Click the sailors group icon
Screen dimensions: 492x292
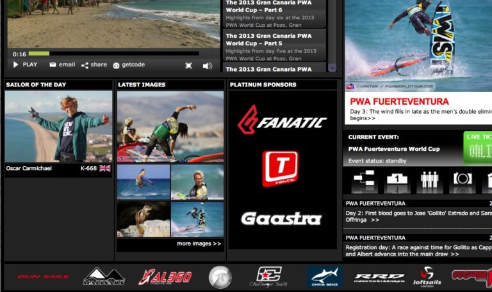click(429, 180)
